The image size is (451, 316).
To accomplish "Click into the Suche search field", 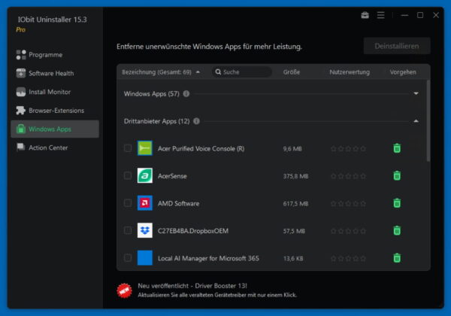I will tap(242, 72).
